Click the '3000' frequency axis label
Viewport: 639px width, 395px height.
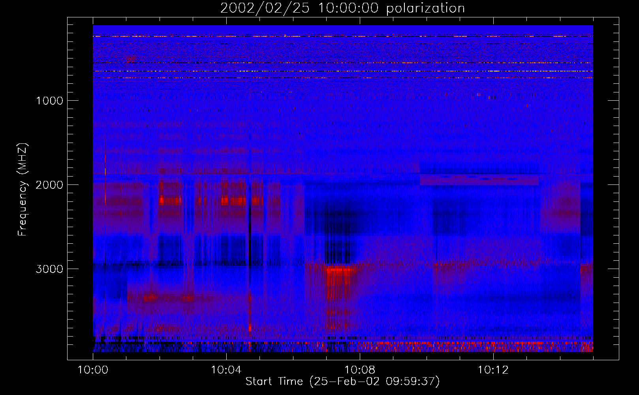pos(49,269)
